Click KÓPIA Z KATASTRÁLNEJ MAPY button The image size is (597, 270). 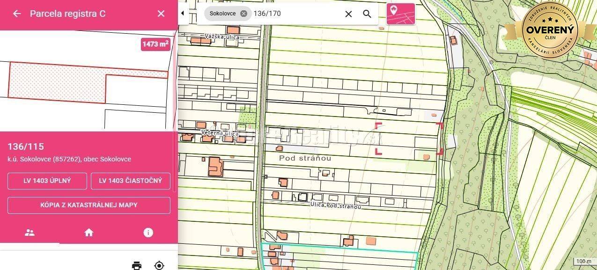pos(89,205)
